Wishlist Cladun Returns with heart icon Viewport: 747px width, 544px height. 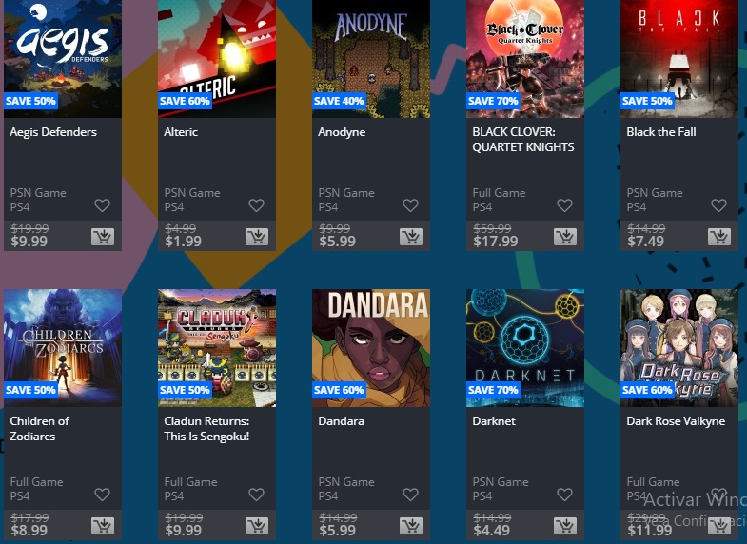(x=256, y=495)
